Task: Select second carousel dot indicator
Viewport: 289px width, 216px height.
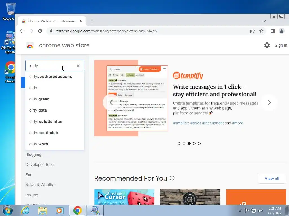Action: 184,143
